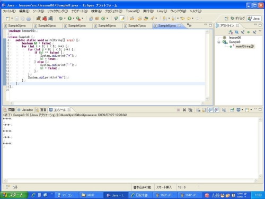The height and width of the screenshot is (199, 265).
Task: Toggle Show Console on standard error
Action: tap(216, 110)
